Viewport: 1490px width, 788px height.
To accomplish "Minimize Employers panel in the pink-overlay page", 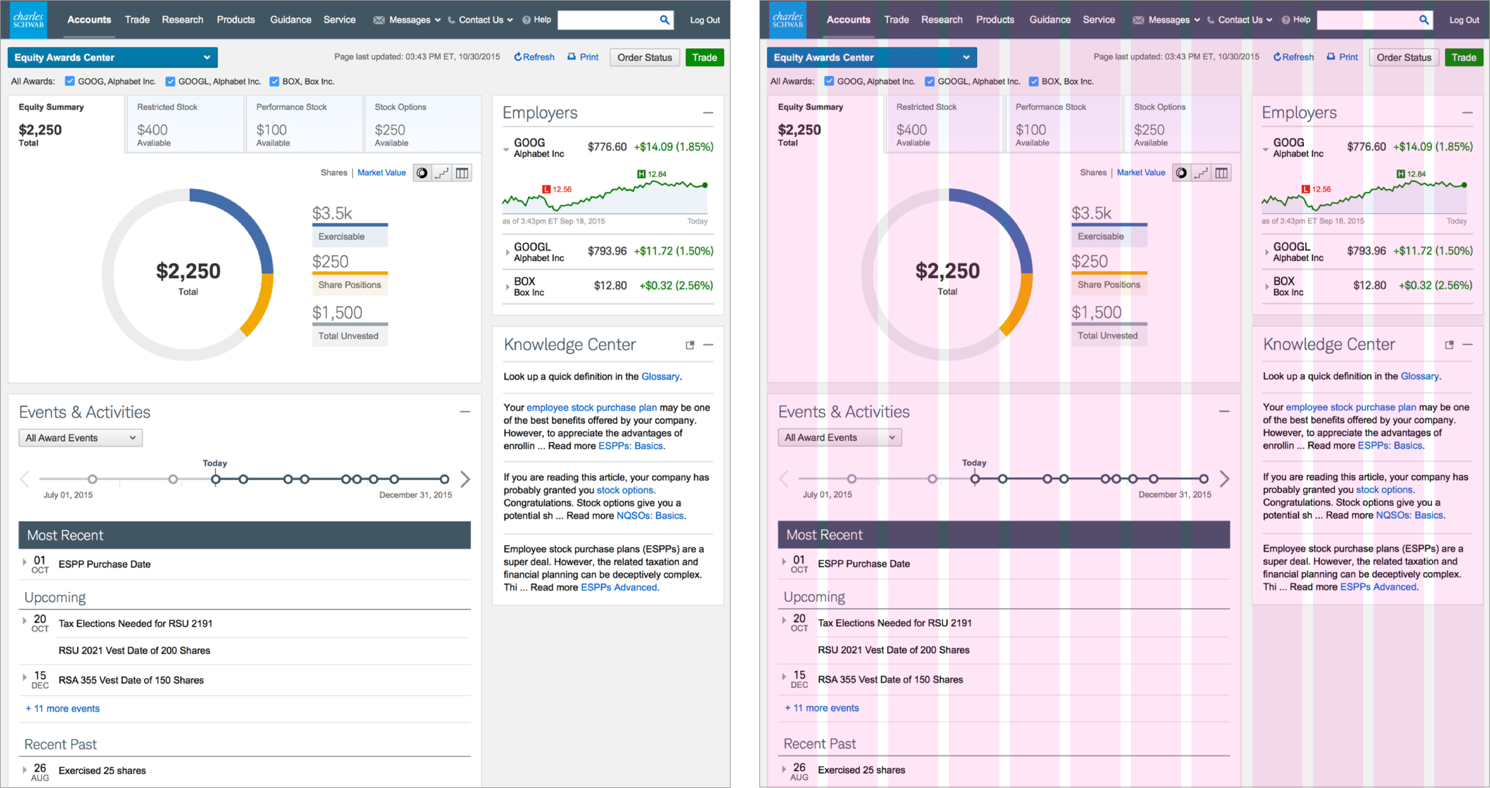I will pos(1468,113).
